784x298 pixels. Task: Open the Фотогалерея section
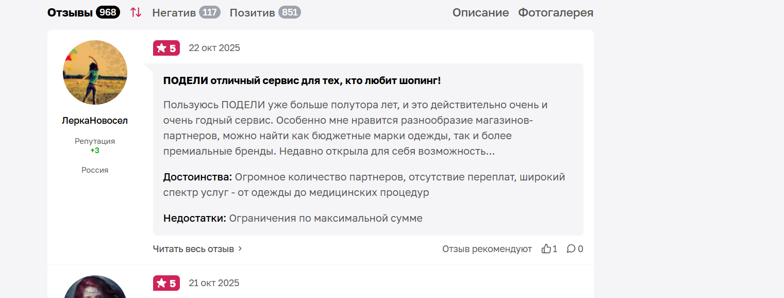(556, 12)
